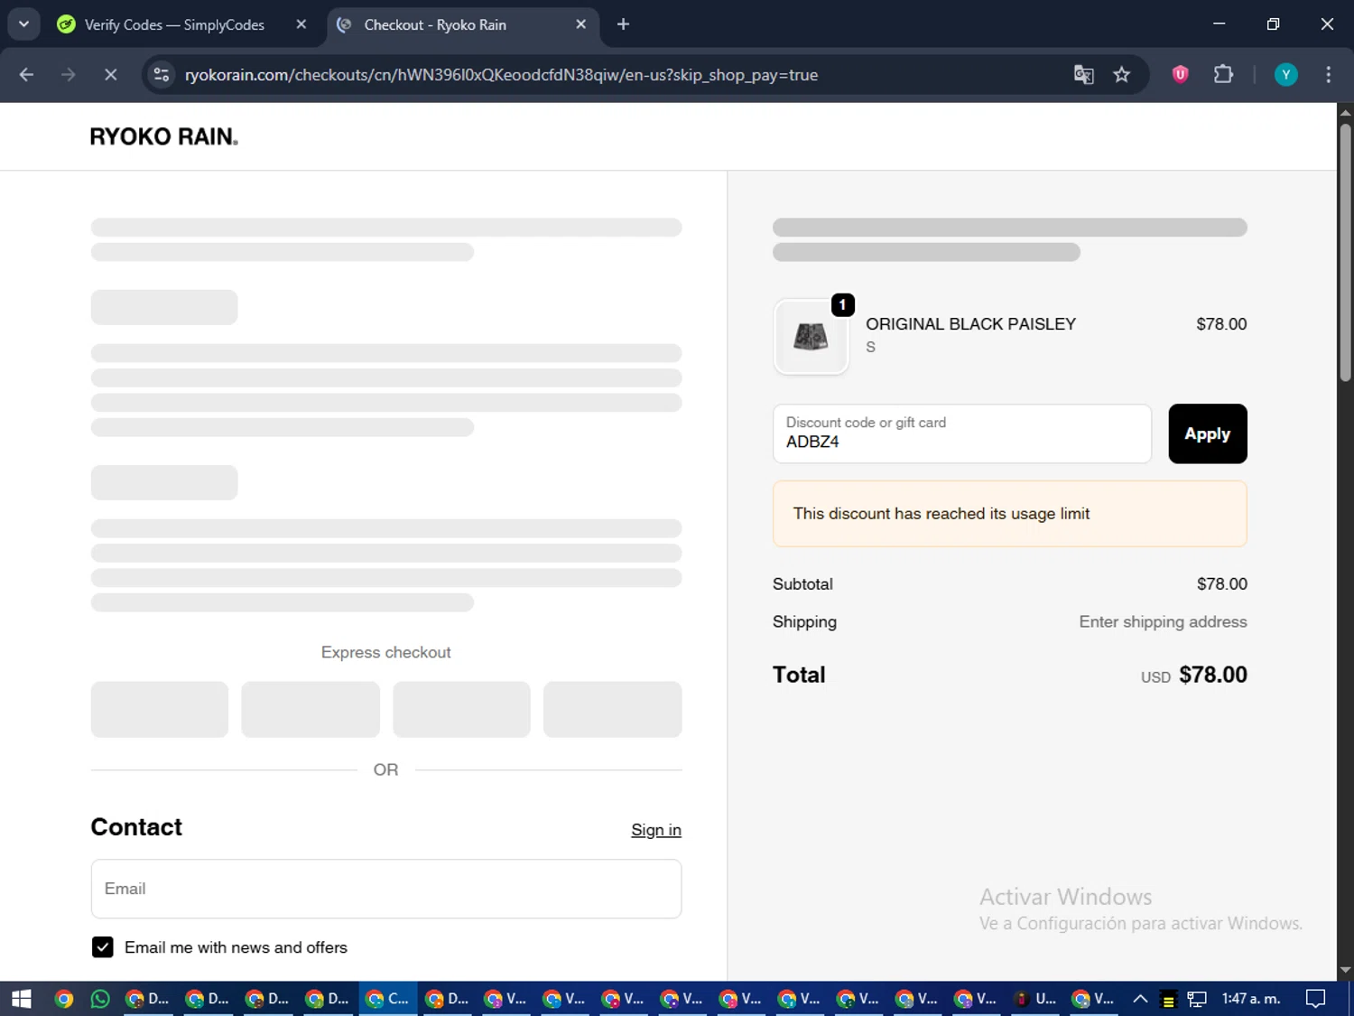Bookmark this page with the star icon
This screenshot has width=1354, height=1016.
click(x=1121, y=75)
